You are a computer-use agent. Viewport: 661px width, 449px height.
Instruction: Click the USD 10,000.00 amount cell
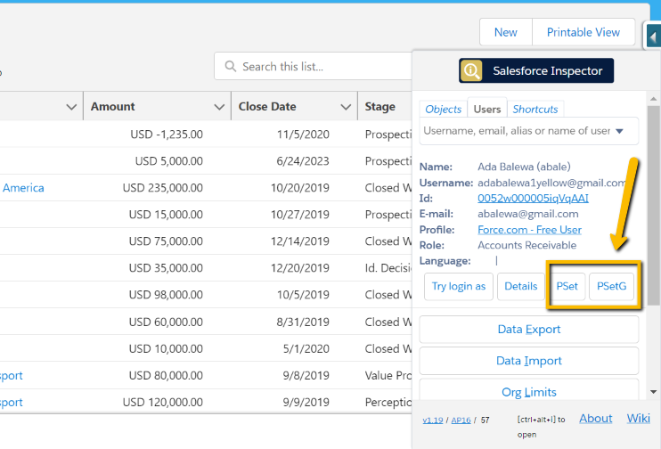click(x=166, y=349)
